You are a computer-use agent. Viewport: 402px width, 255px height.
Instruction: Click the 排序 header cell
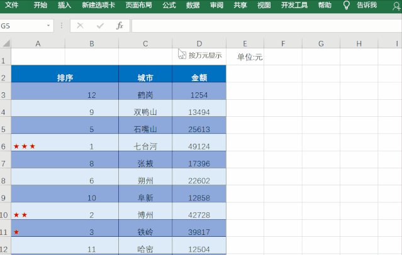[65, 73]
